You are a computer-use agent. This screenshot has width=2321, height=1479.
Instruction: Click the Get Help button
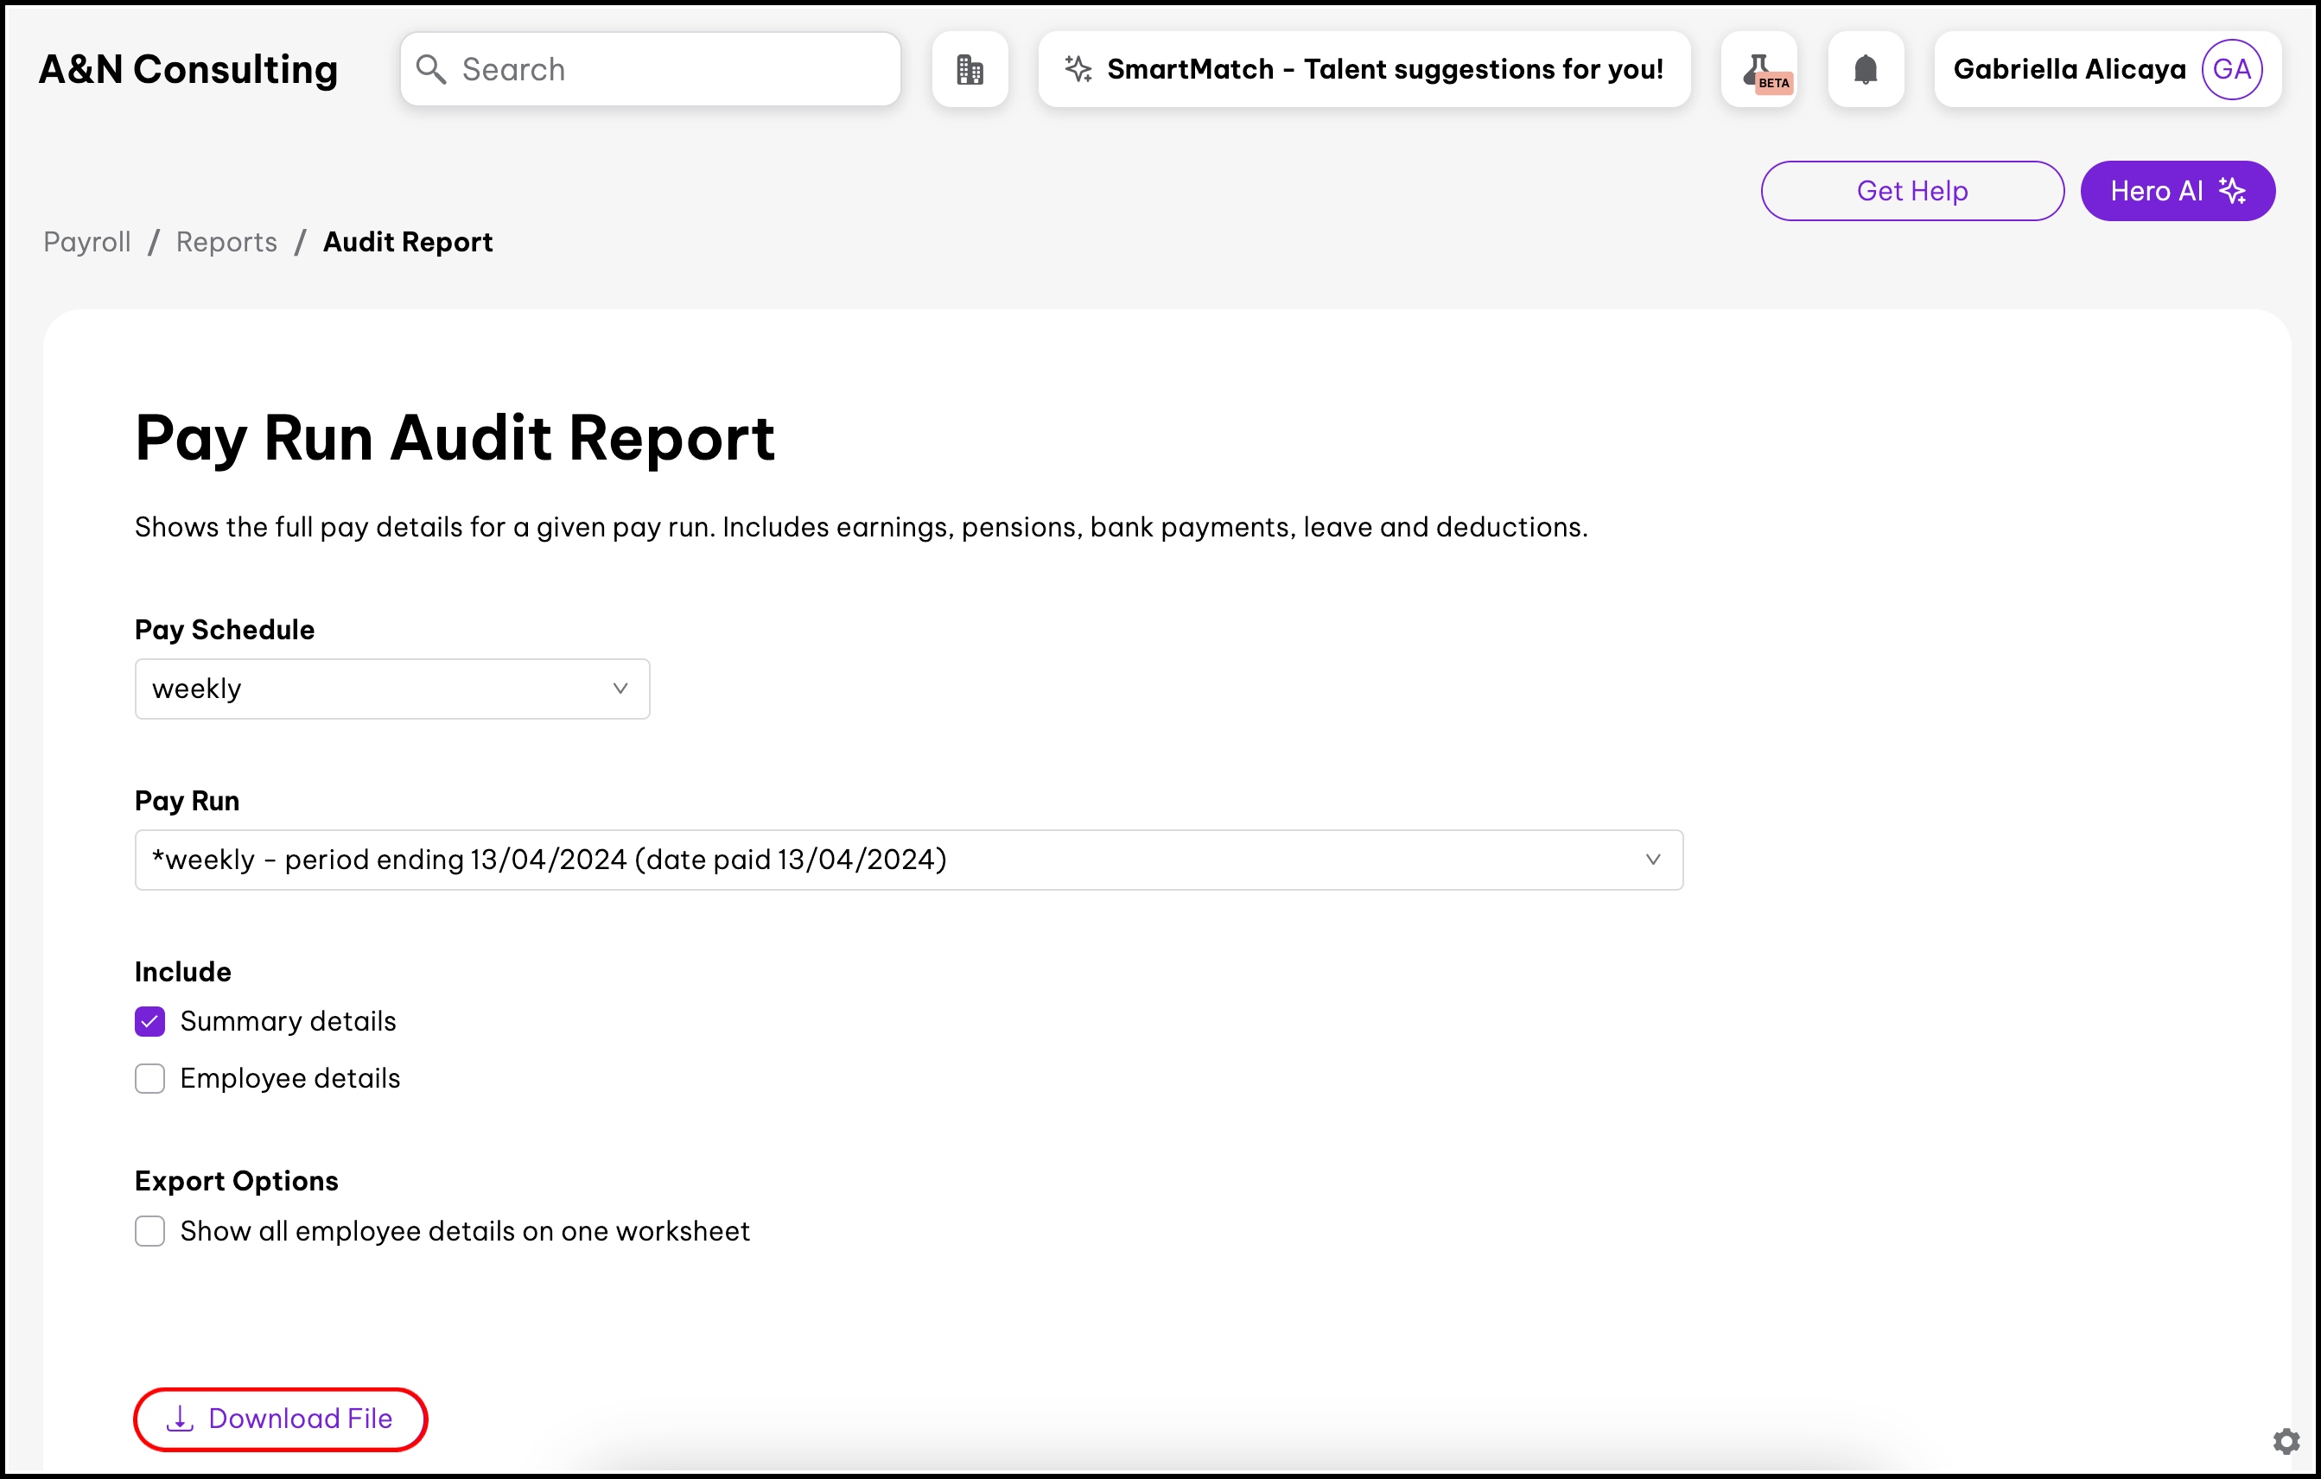coord(1911,191)
